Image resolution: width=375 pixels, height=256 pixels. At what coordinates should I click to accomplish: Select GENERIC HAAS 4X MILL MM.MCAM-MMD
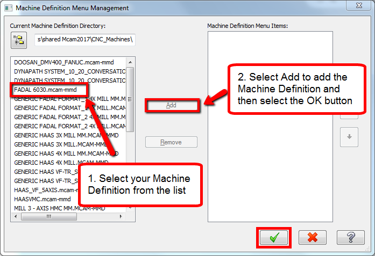(x=66, y=153)
